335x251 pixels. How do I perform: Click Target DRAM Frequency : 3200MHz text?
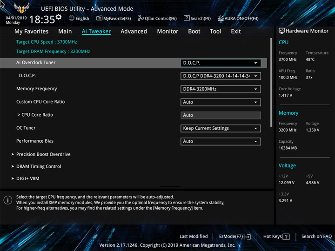click(53, 52)
